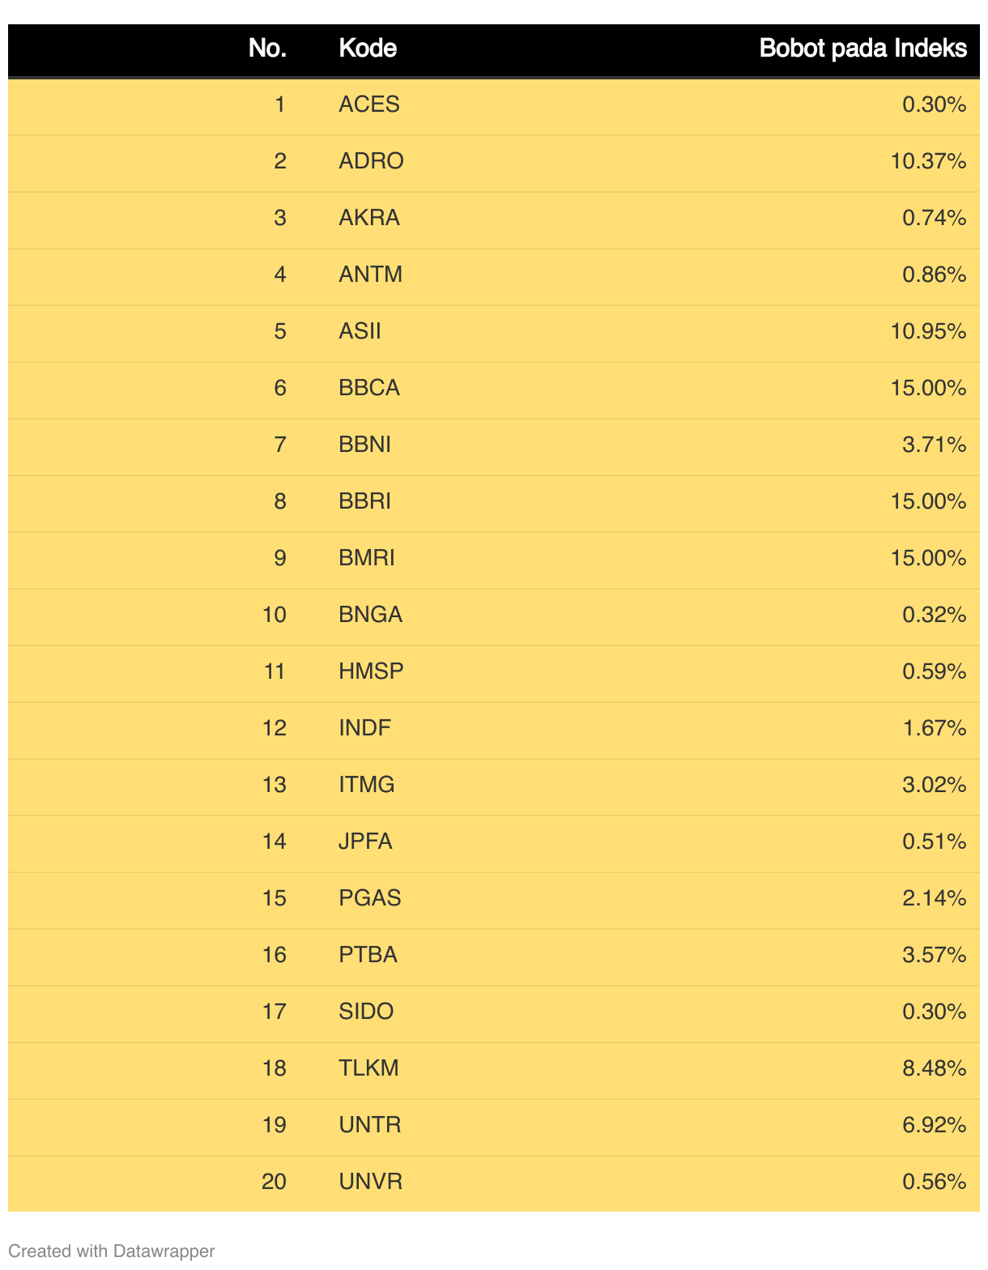
Task: Select the ADRO row code
Action: (x=371, y=161)
